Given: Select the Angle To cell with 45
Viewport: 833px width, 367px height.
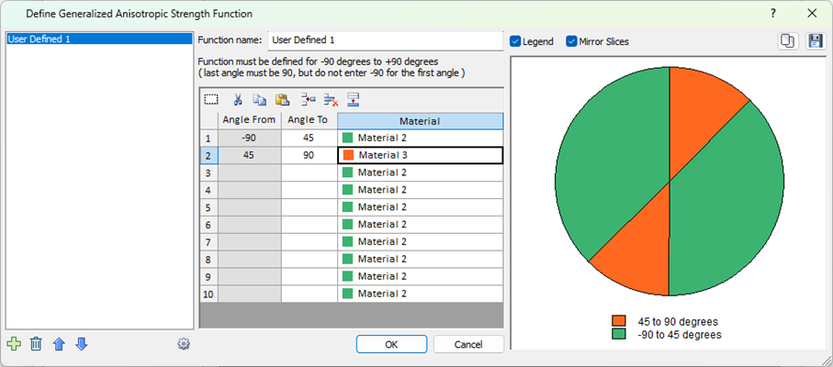Looking at the screenshot, I should tap(310, 138).
